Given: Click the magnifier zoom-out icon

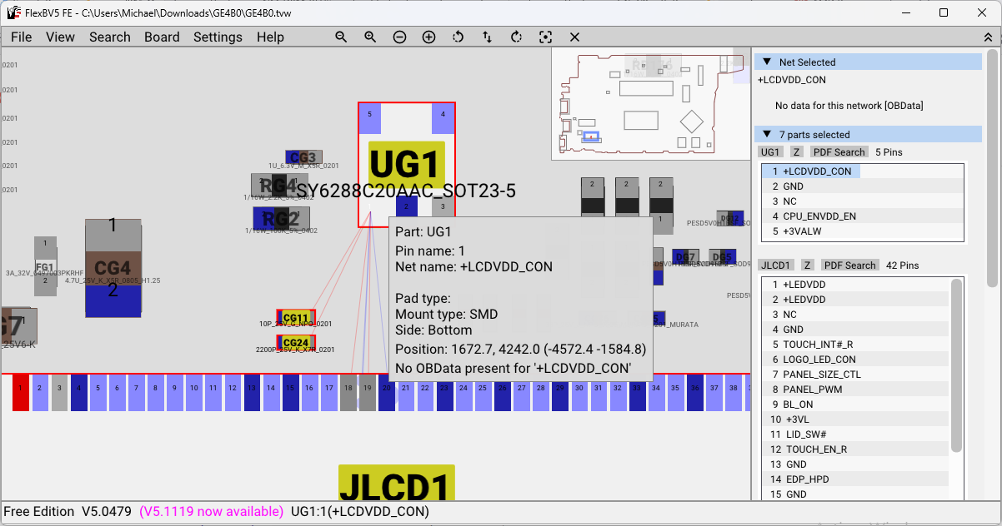Looking at the screenshot, I should pyautogui.click(x=341, y=37).
